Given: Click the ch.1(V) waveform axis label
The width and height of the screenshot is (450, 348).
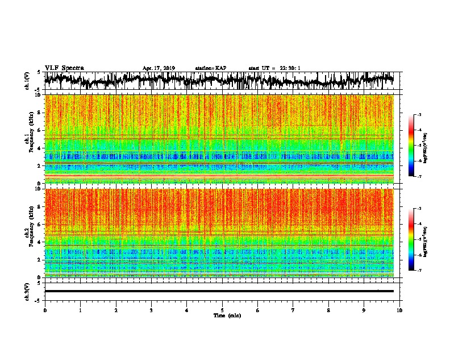Looking at the screenshot, I should 27,81.
